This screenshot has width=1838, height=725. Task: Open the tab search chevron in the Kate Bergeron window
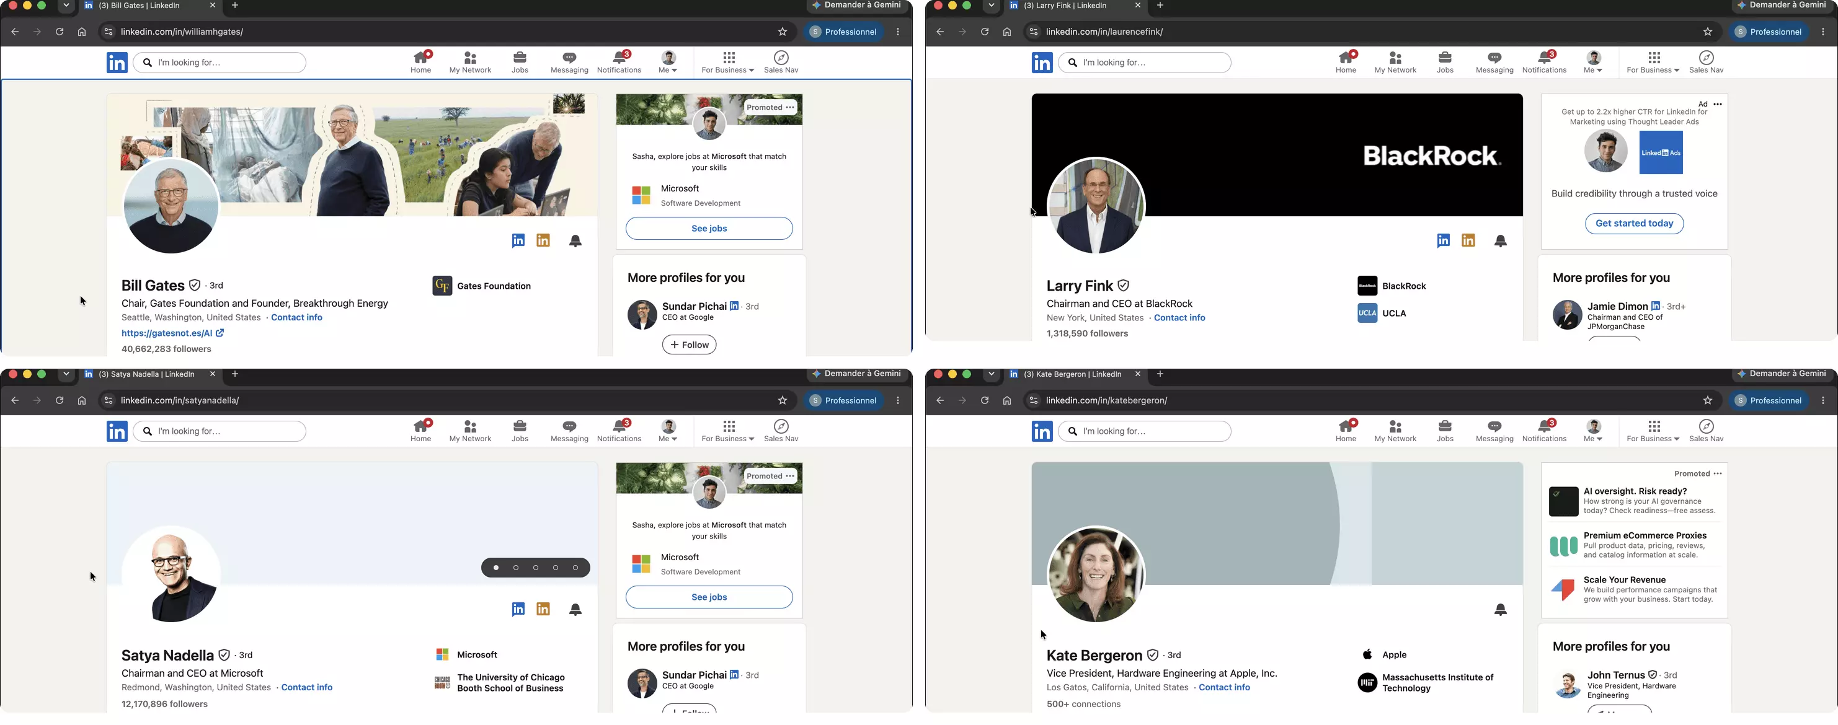(991, 374)
